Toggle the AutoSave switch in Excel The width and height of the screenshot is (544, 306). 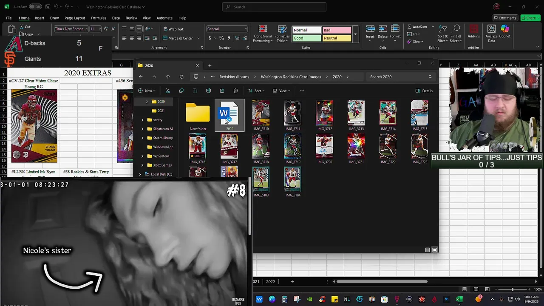coord(35,7)
